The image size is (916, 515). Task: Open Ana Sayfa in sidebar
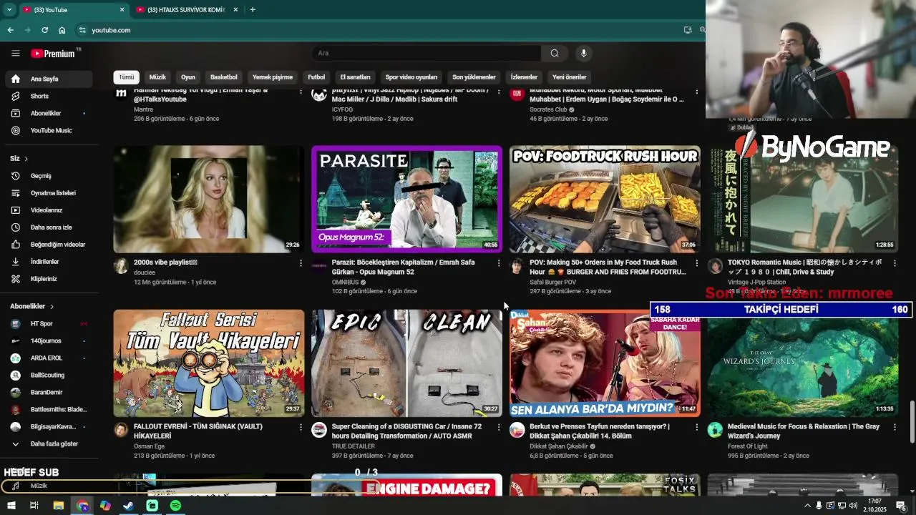[49, 79]
